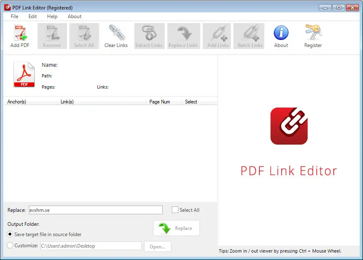The height and width of the screenshot is (260, 363).
Task: Click the 'Name:' label text
Action: 50,65
